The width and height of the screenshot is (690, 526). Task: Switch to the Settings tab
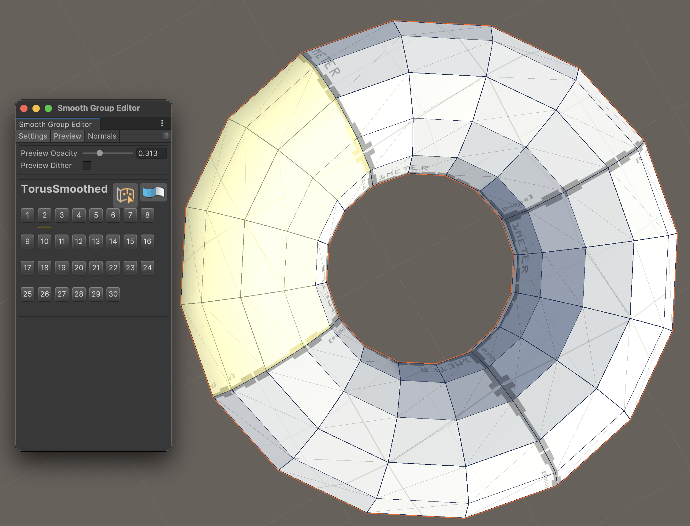pos(33,136)
